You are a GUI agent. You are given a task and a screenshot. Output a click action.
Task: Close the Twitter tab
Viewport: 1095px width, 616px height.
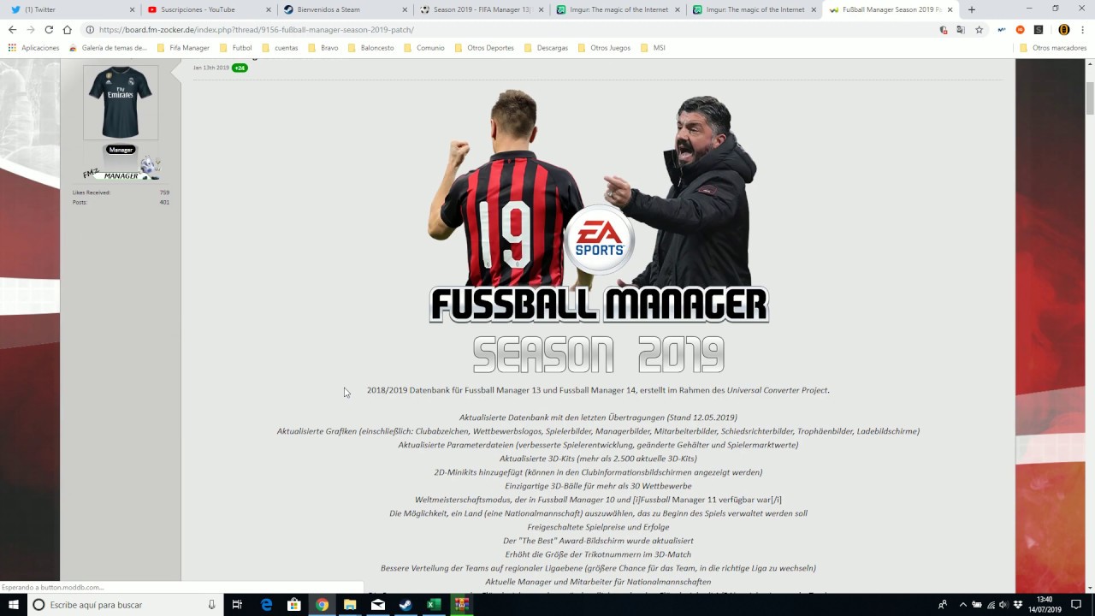click(132, 9)
